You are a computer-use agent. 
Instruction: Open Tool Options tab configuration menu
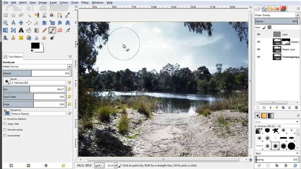coord(70,56)
